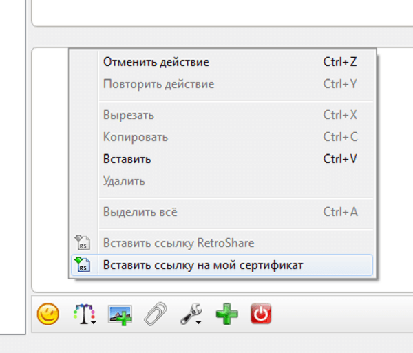Click the insert picture icon

(120, 314)
